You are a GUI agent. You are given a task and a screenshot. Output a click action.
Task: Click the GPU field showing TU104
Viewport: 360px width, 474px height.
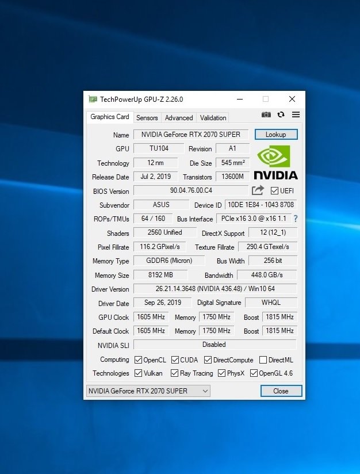click(x=159, y=148)
